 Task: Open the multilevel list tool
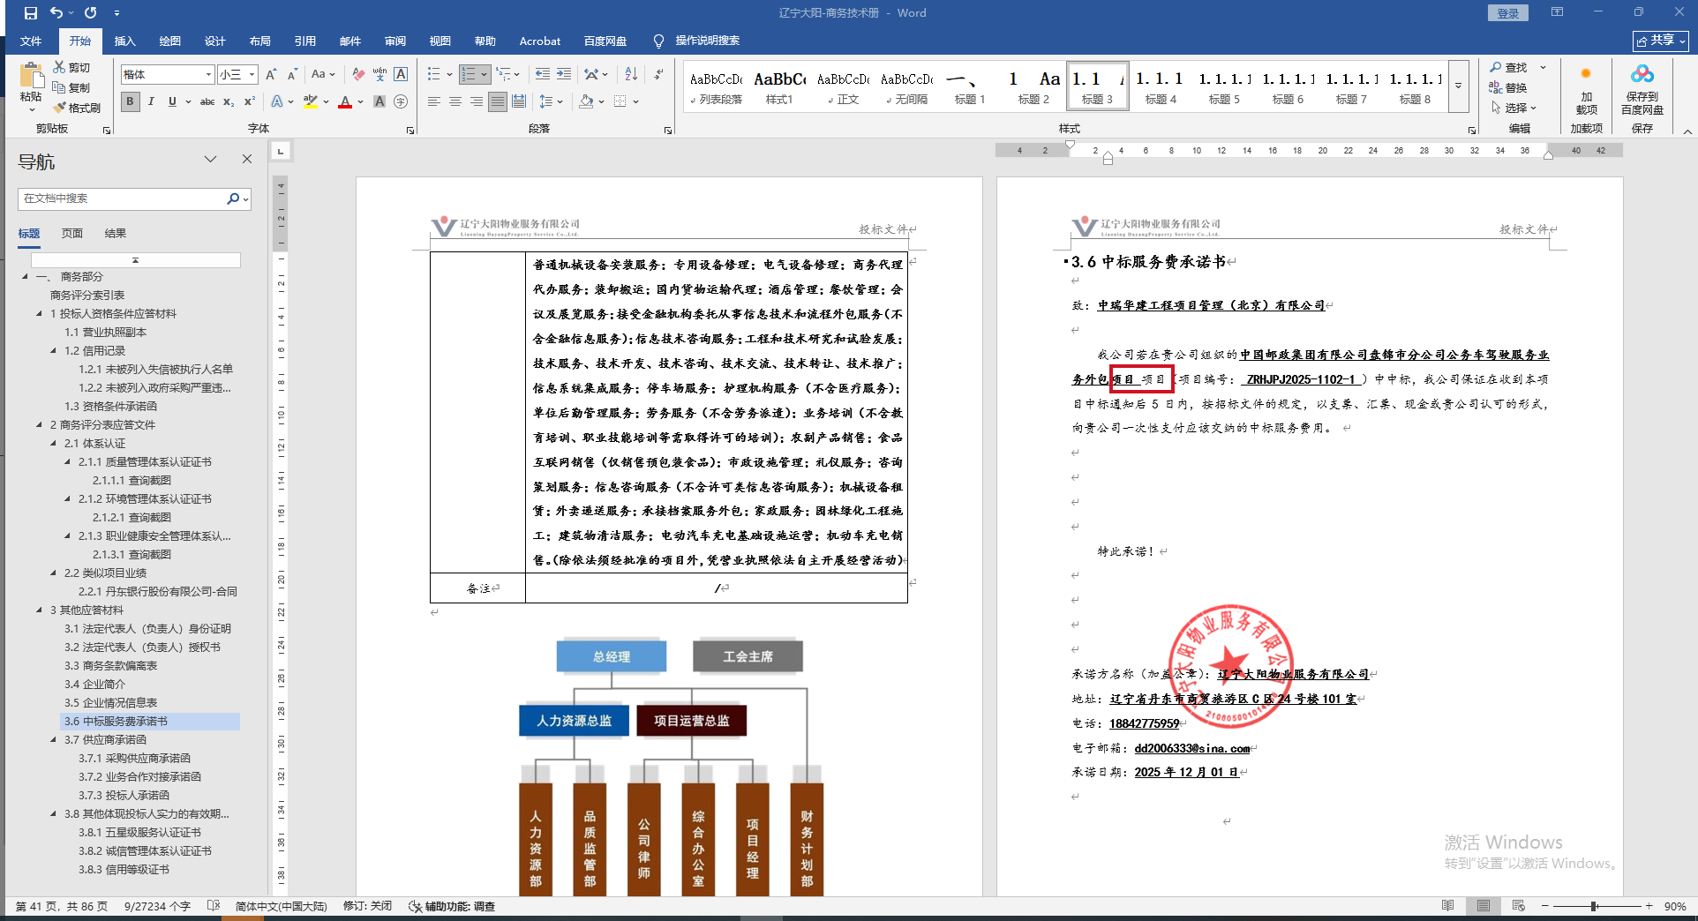[x=503, y=74]
